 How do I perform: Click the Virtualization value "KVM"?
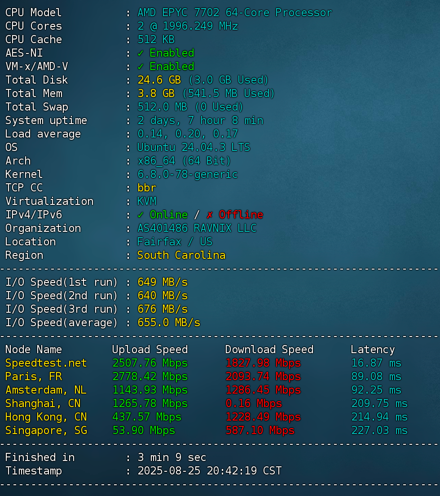click(147, 201)
